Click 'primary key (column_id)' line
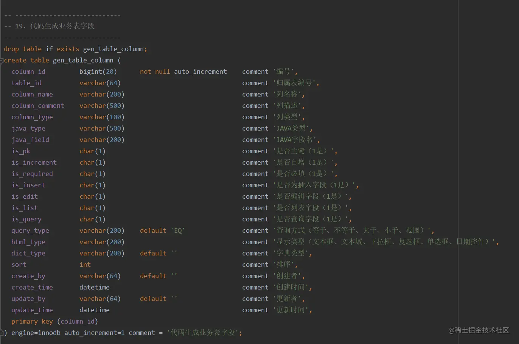Image resolution: width=519 pixels, height=344 pixels. tap(54, 322)
